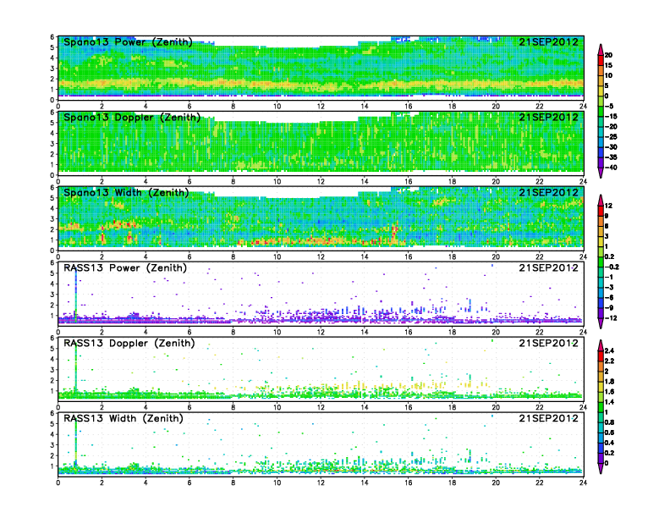This screenshot has width=670, height=518.
Task: Click blue swatch between 0.4 and 0.2 on bottom colorbar
Action: (601, 448)
